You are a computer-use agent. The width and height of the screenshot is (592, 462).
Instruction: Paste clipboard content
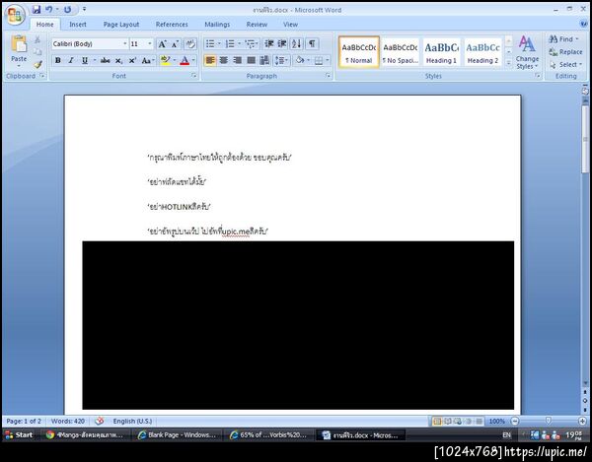point(19,49)
